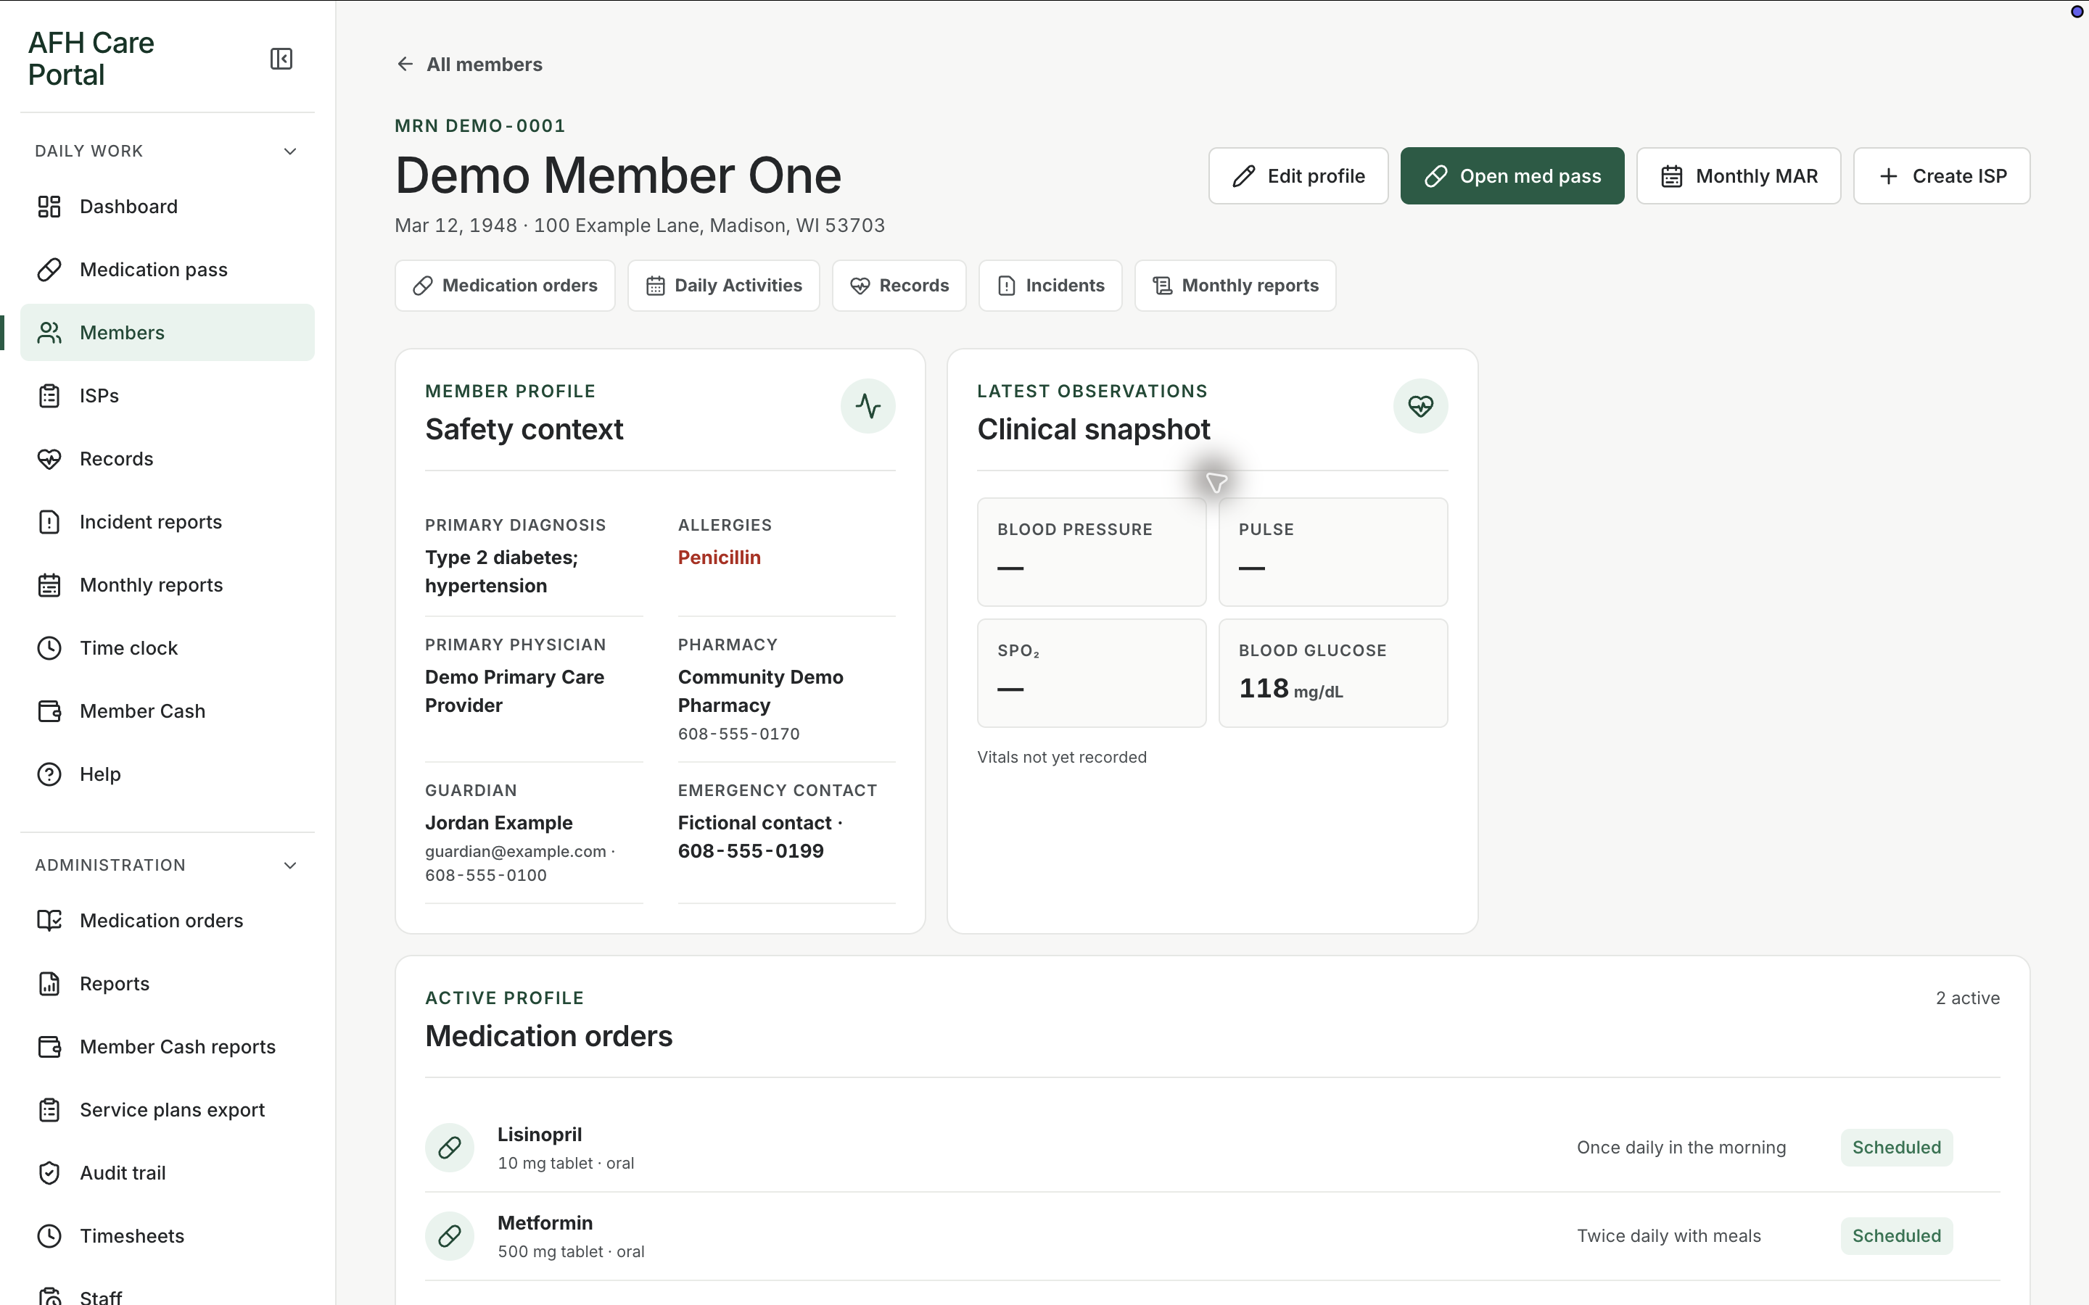Click the Dashboard grid icon
This screenshot has width=2089, height=1305.
[x=49, y=207]
